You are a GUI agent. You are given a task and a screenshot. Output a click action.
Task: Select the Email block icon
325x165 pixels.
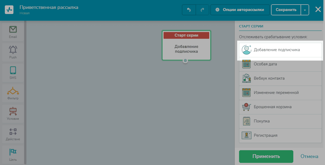(x=13, y=29)
